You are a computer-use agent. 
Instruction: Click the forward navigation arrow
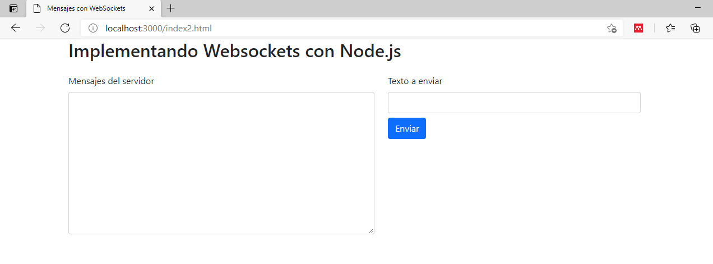(x=40, y=28)
